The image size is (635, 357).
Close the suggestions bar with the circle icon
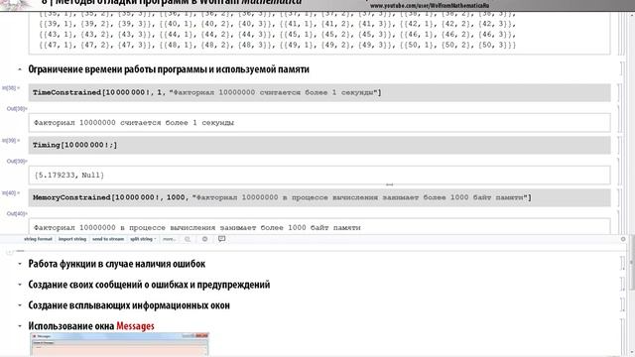[623, 239]
